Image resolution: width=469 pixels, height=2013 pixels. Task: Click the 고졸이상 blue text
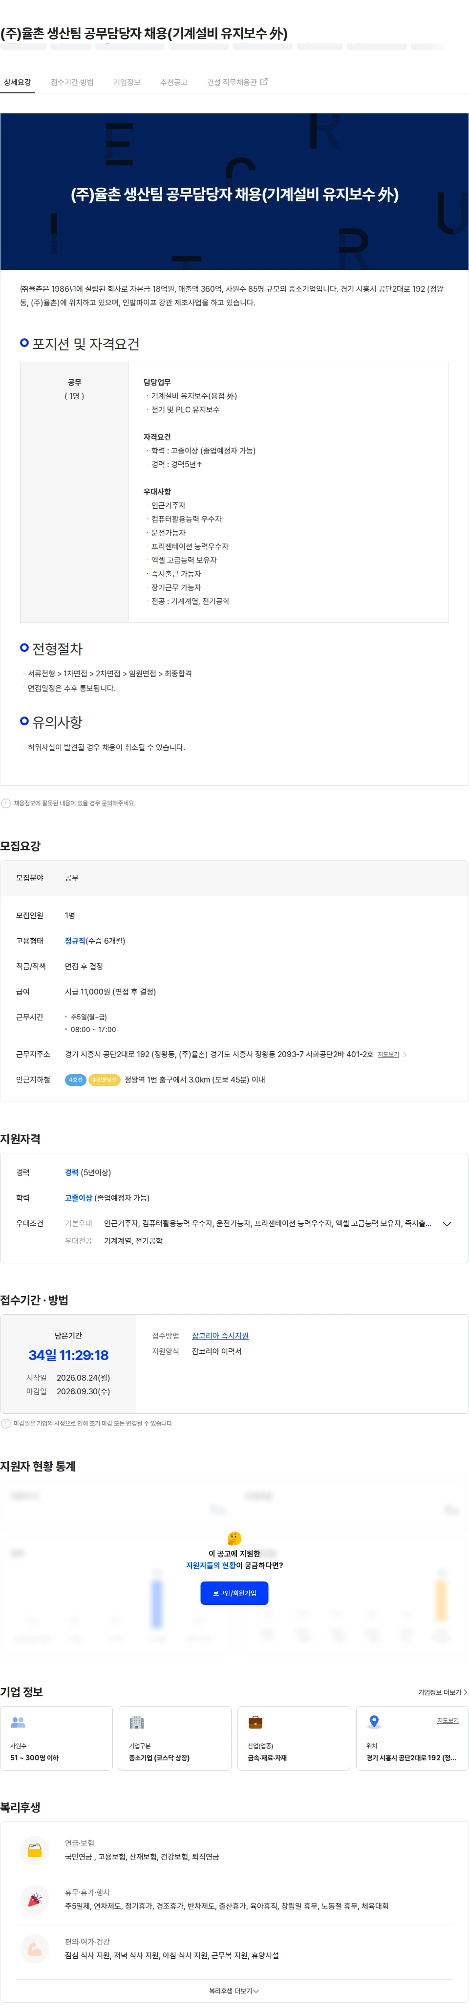tap(78, 1198)
